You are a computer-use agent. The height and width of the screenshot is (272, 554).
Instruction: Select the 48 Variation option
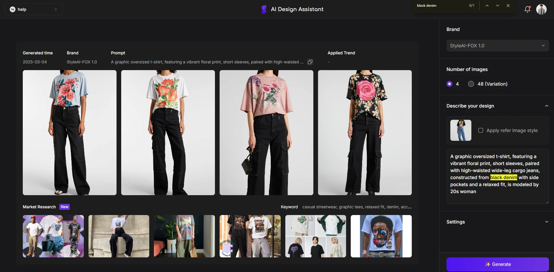471,84
